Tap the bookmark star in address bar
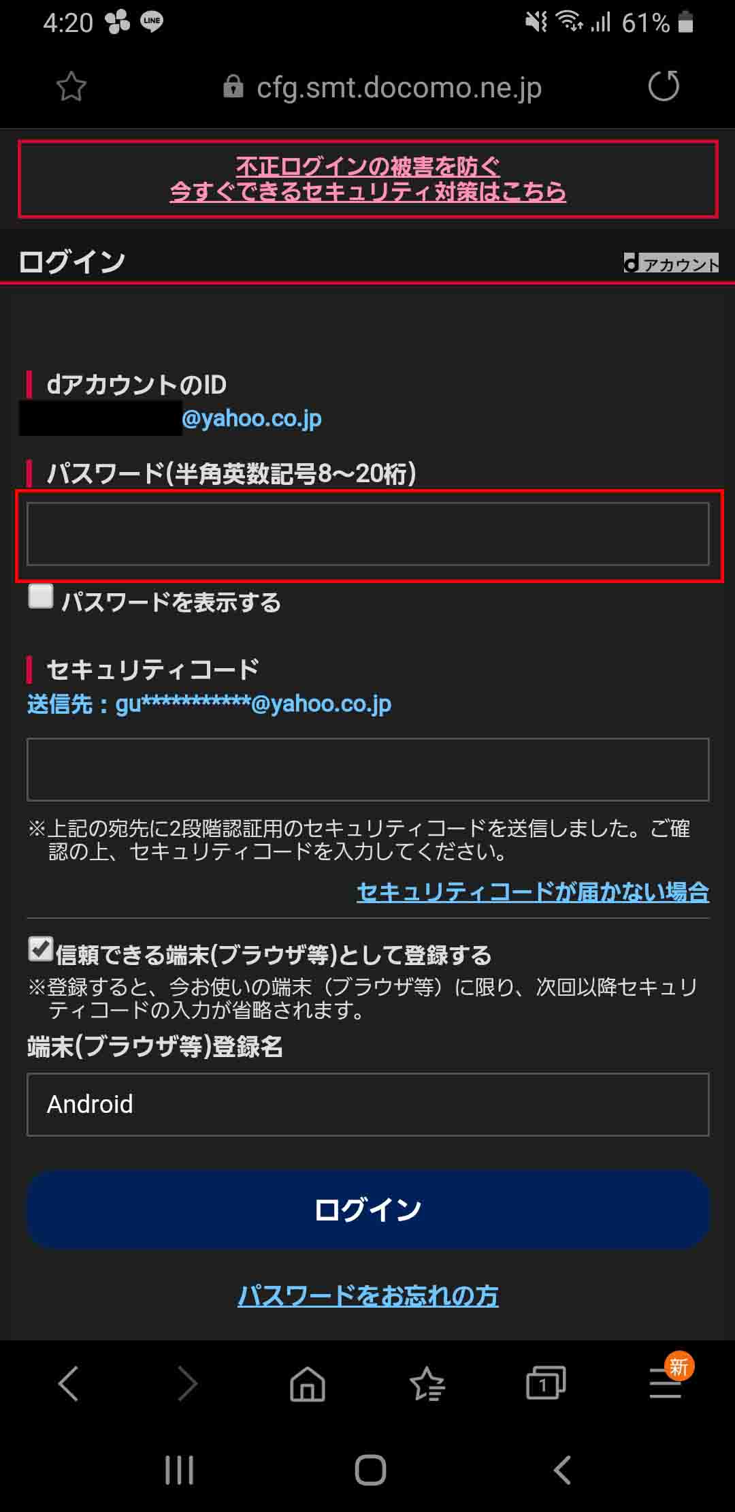735x1512 pixels. click(x=71, y=87)
